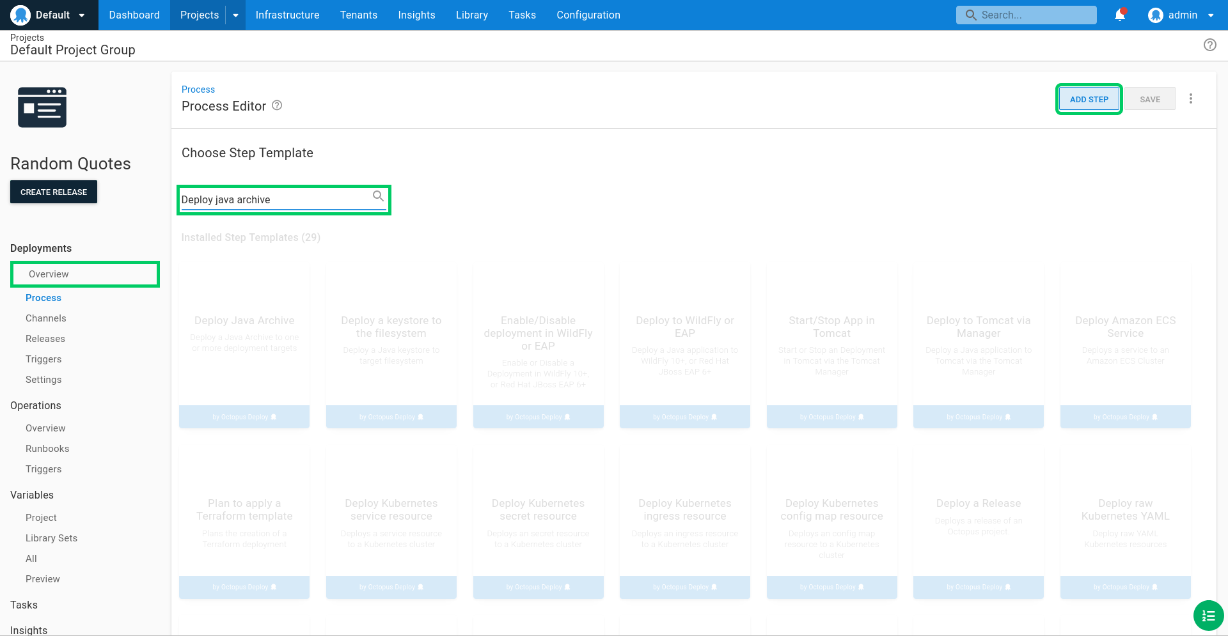Select Process in the sidebar
The width and height of the screenshot is (1228, 636).
point(43,298)
